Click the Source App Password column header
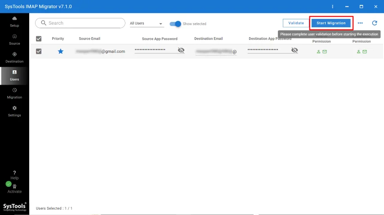The width and height of the screenshot is (384, 215). click(x=160, y=39)
